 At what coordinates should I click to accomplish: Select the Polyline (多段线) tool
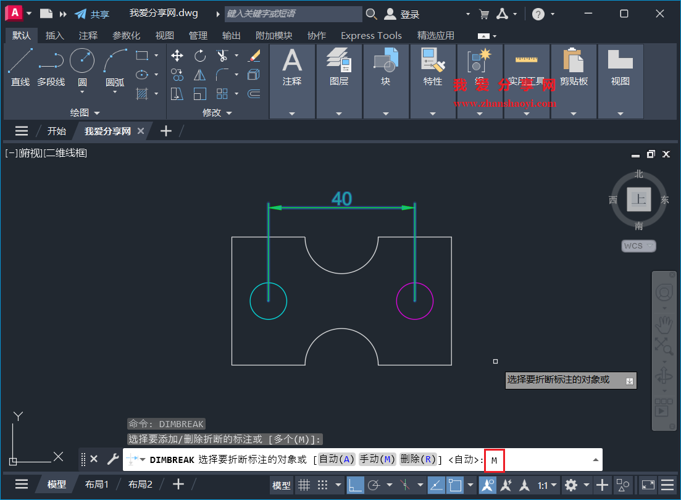pos(51,67)
